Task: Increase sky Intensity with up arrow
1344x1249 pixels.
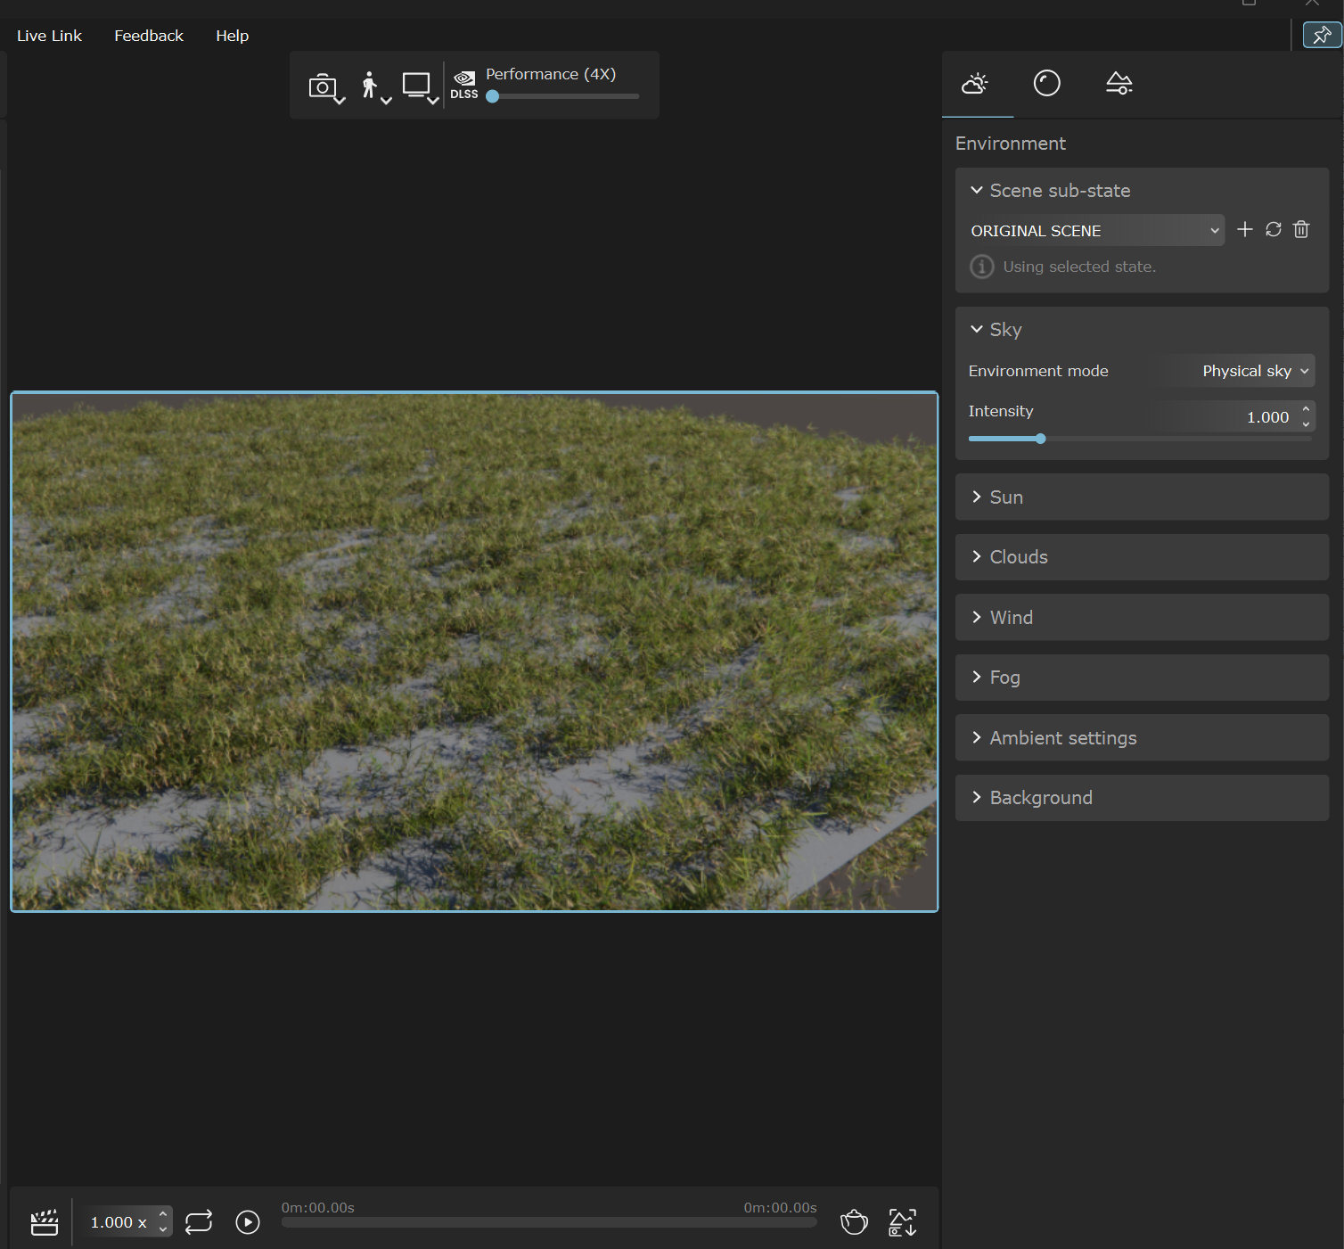Action: tap(1306, 409)
